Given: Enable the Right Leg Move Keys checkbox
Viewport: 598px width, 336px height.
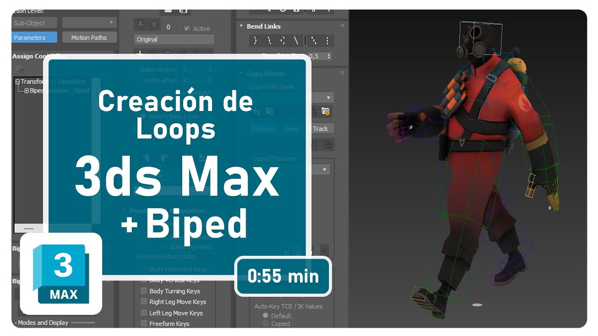Looking at the screenshot, I should (144, 302).
